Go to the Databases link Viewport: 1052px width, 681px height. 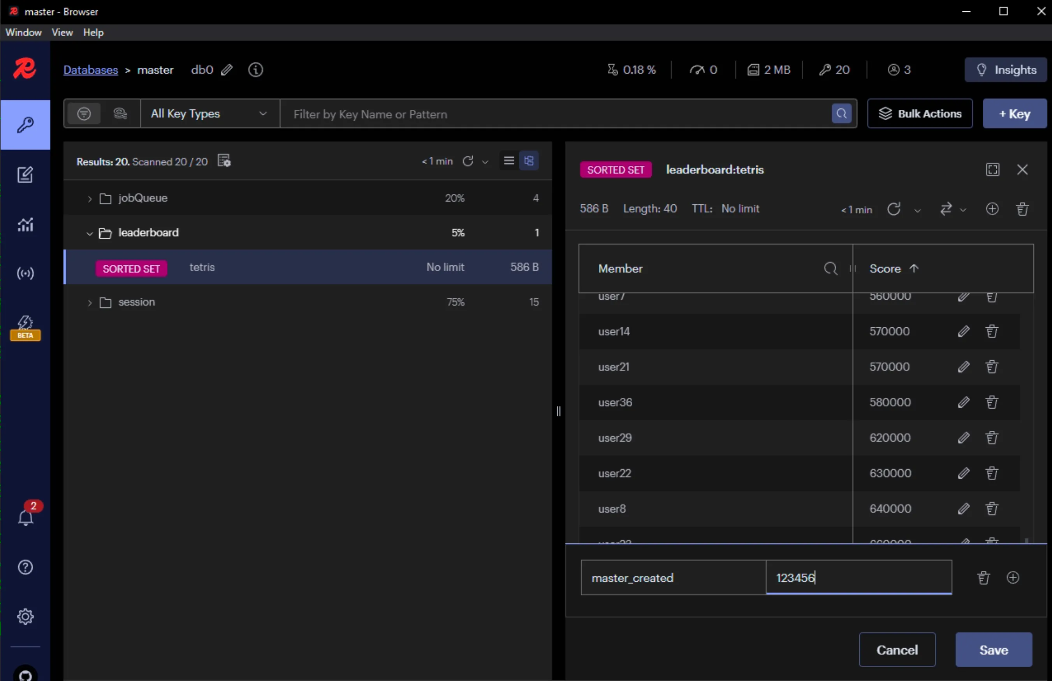(91, 70)
